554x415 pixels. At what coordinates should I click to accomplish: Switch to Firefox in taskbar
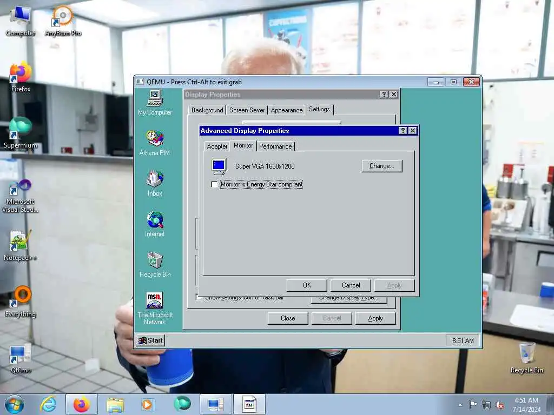click(82, 404)
